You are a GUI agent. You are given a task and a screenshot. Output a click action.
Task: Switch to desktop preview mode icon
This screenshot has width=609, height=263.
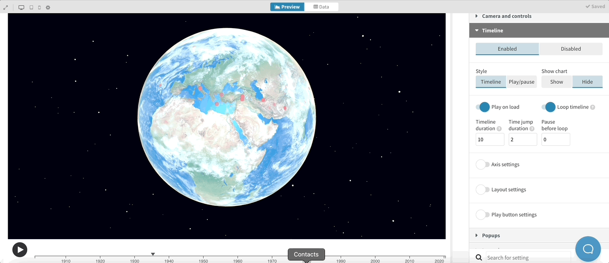click(x=21, y=7)
